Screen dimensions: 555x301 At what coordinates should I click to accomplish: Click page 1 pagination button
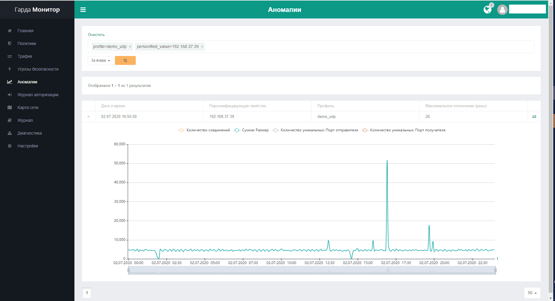[87, 293]
